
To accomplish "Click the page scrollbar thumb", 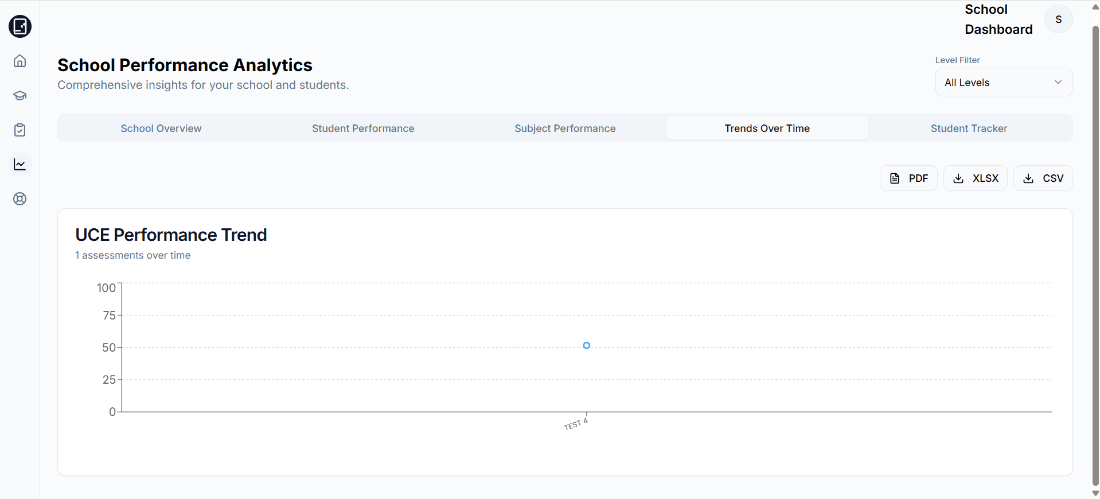I will pos(1095,255).
